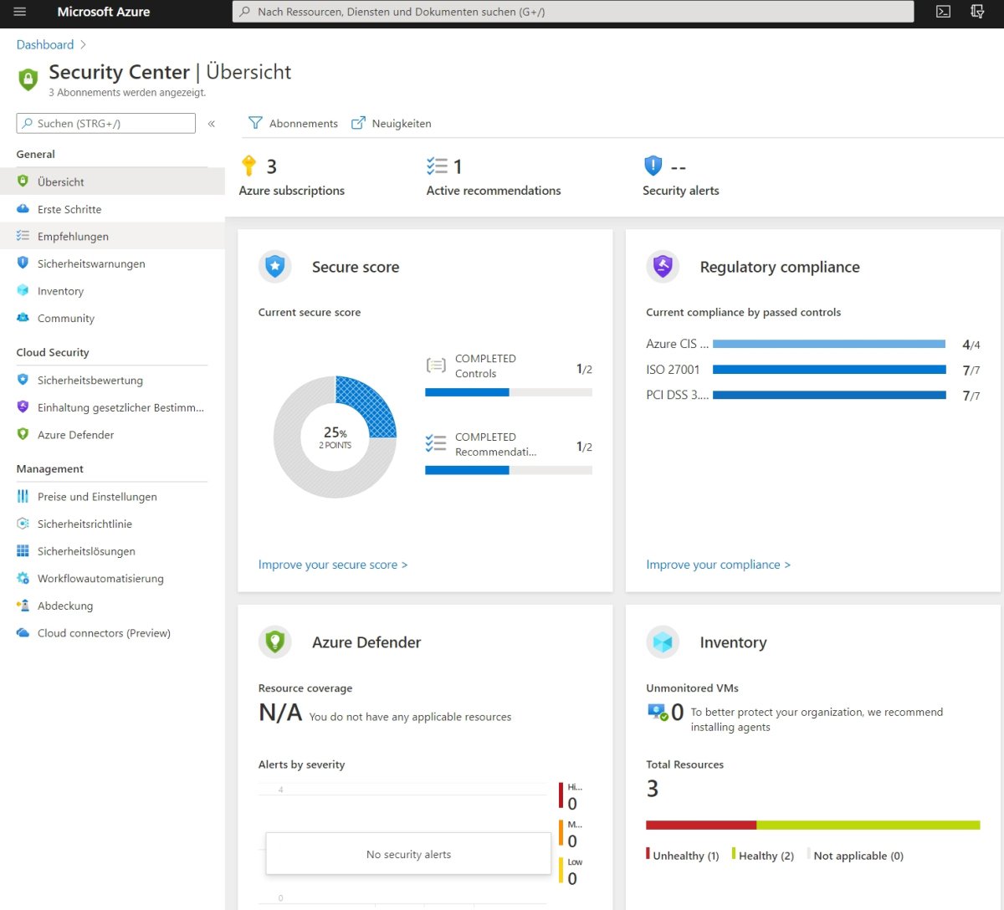
Task: Click the Secure score star shield icon
Action: click(274, 267)
